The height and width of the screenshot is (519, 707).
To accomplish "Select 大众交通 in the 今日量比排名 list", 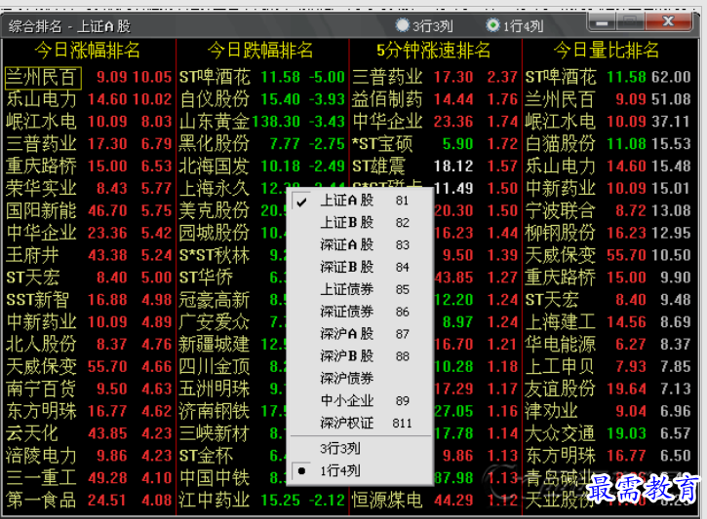I will point(561,434).
